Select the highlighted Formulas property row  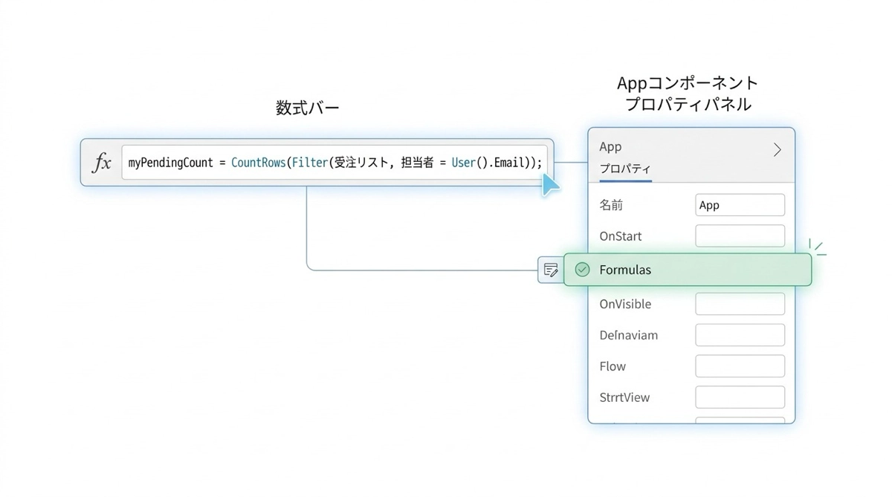(688, 270)
